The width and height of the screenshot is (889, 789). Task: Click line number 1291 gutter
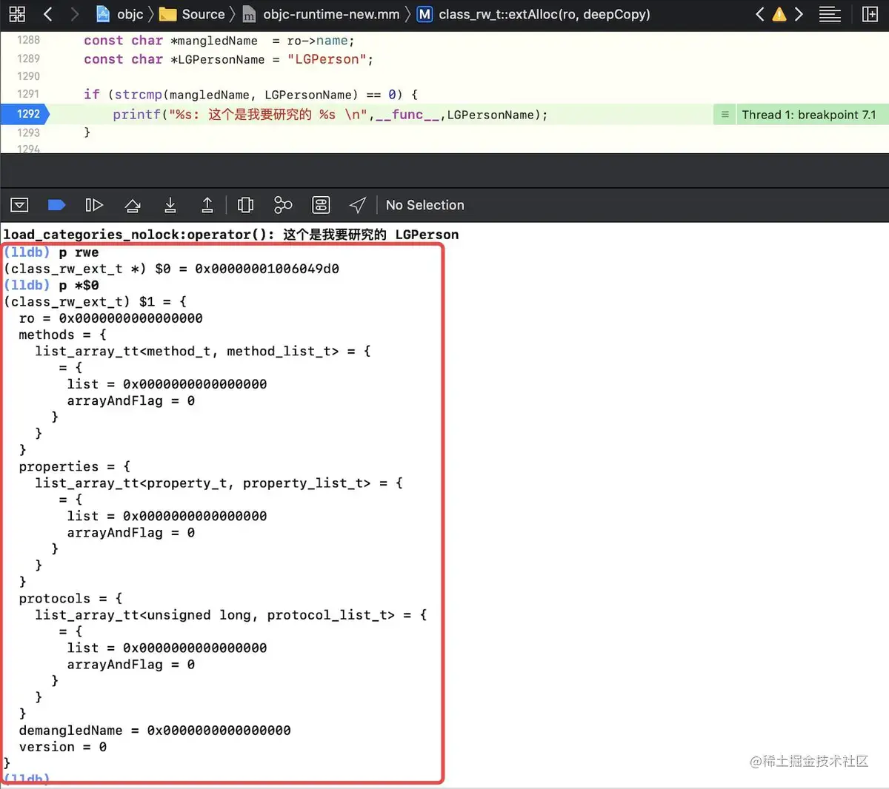click(28, 94)
